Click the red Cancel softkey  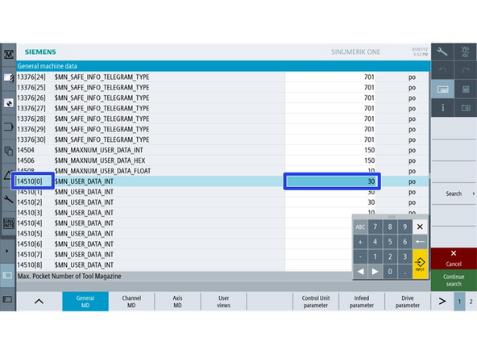coord(454,259)
